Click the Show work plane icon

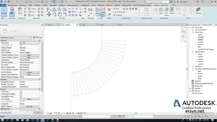point(161,11)
